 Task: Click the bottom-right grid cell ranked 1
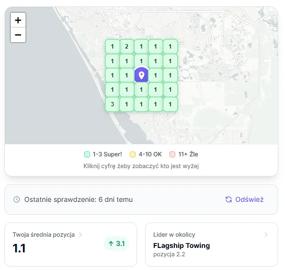pyautogui.click(x=170, y=104)
